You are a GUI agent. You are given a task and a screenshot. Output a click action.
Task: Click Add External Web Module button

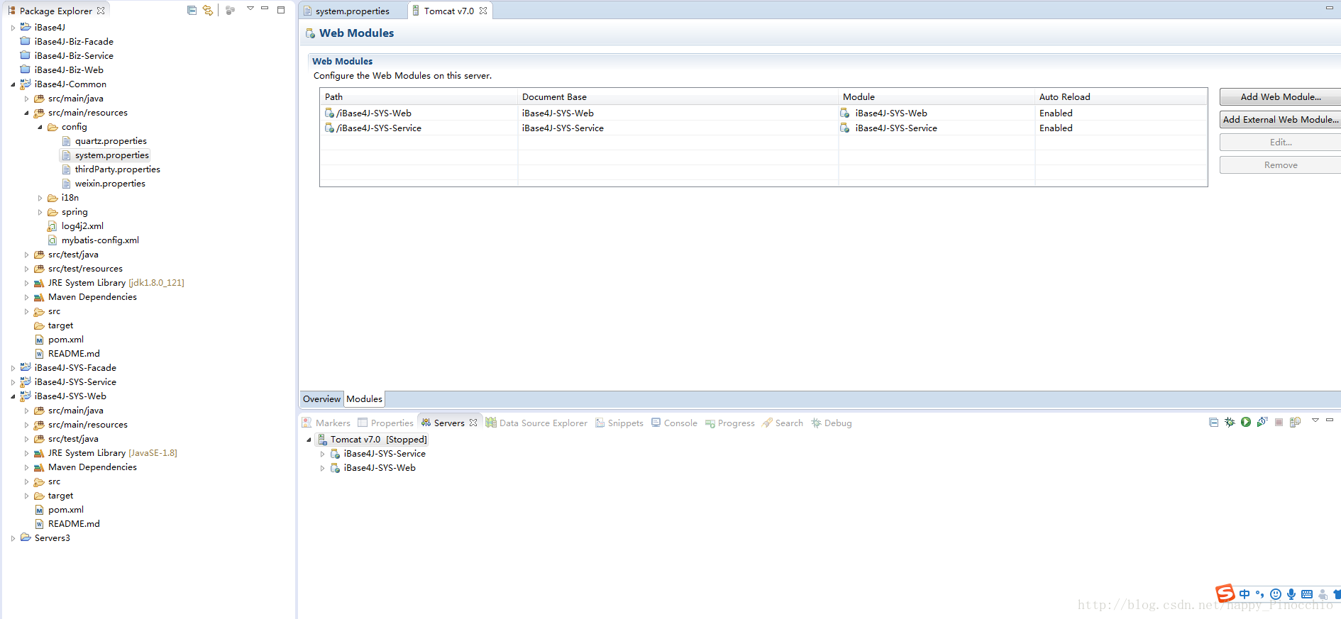(x=1280, y=120)
